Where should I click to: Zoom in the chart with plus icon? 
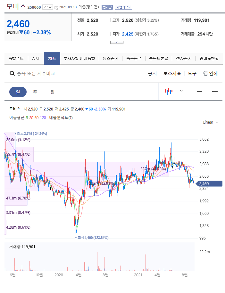click(x=215, y=91)
